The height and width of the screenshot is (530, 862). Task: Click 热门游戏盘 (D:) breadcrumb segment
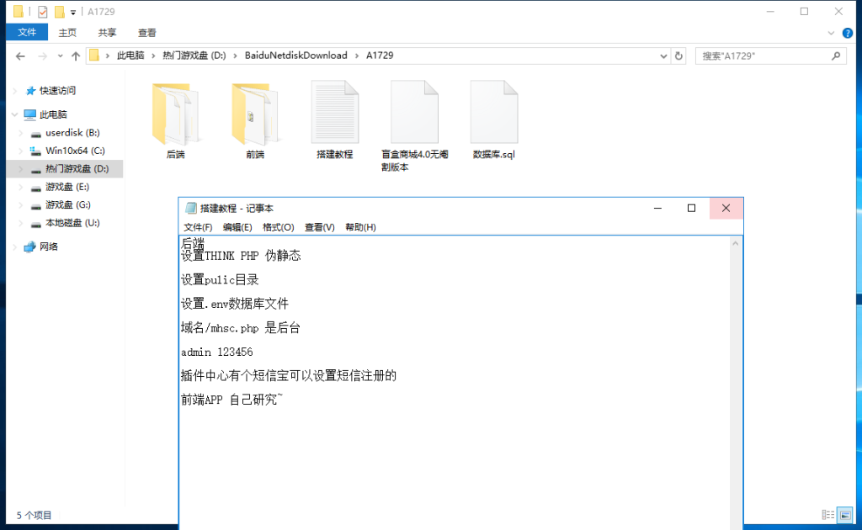pyautogui.click(x=194, y=56)
